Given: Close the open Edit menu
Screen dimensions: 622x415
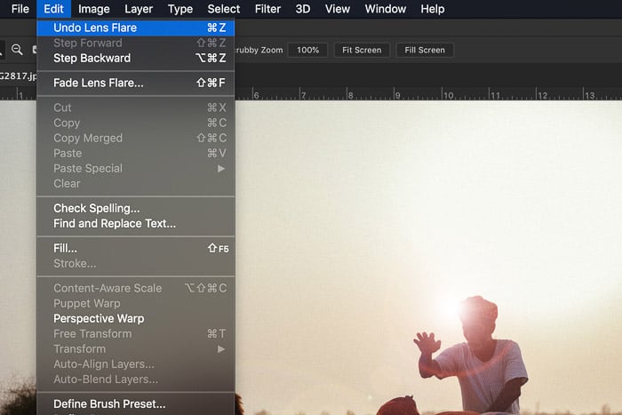Looking at the screenshot, I should coord(53,9).
